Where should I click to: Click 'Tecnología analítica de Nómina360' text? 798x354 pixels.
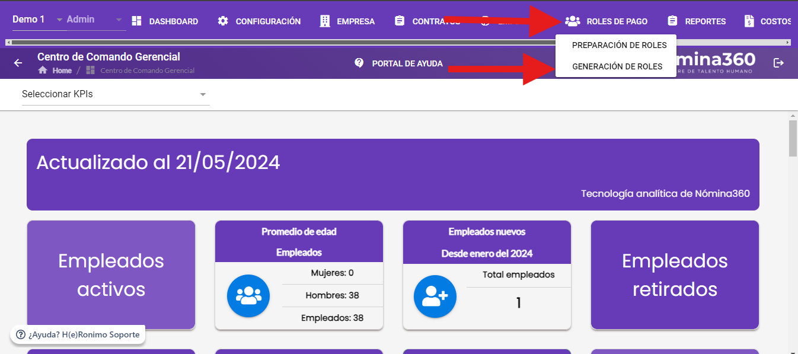tap(665, 193)
